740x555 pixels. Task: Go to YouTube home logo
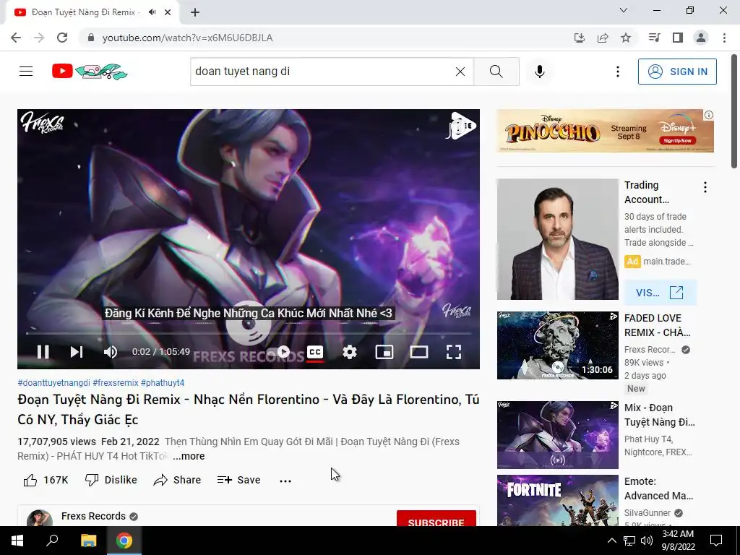pyautogui.click(x=90, y=72)
